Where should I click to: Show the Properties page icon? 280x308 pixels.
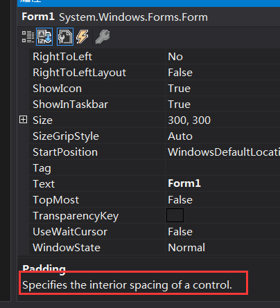tap(65, 37)
